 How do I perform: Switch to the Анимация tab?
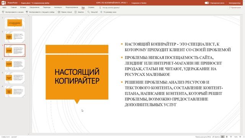click(x=58, y=7)
